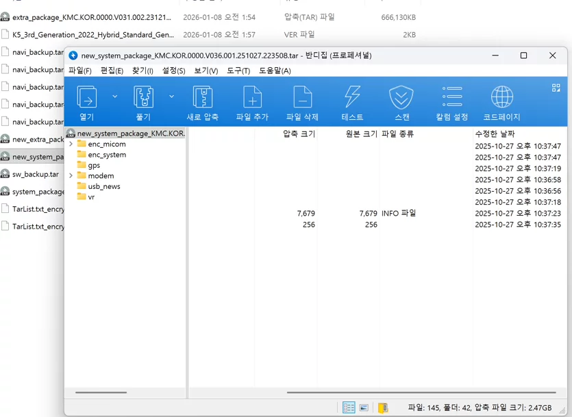
Task: Open the 파일(F) menu
Action: pos(80,71)
